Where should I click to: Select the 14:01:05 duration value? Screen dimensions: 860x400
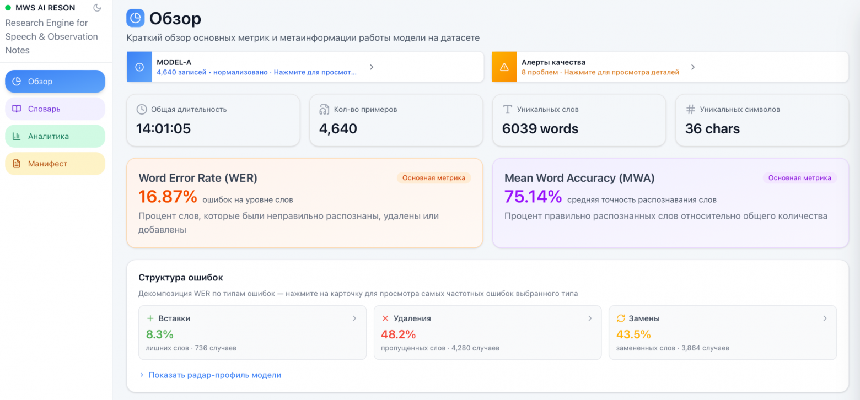(164, 129)
